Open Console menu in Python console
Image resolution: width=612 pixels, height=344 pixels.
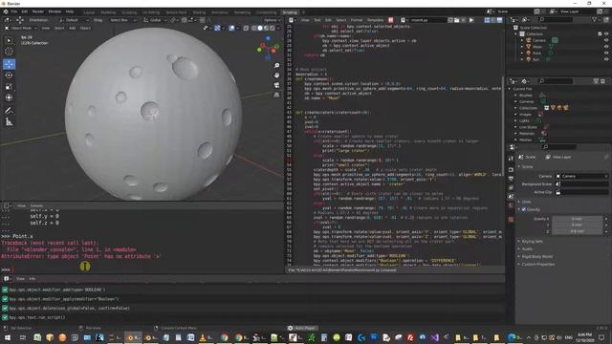point(36,205)
